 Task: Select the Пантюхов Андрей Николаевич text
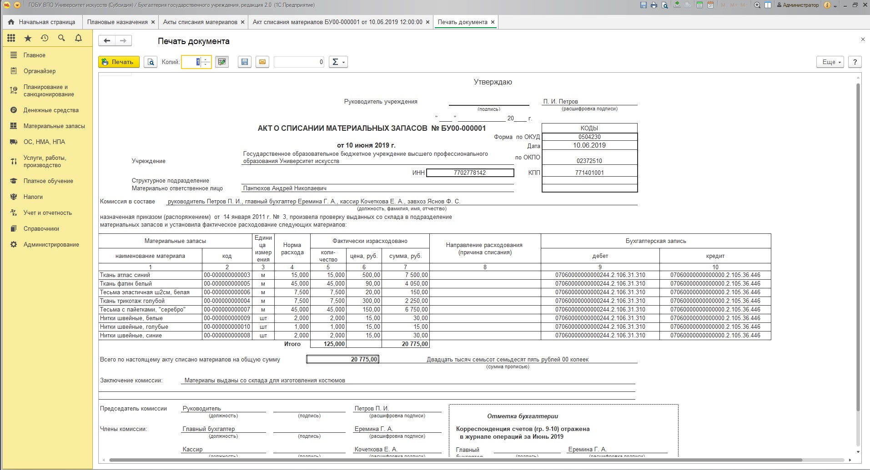point(285,188)
